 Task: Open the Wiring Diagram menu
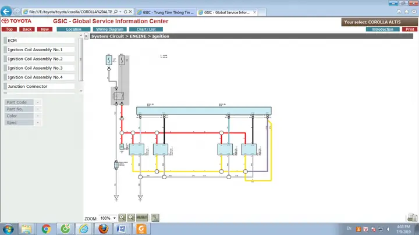(110, 29)
